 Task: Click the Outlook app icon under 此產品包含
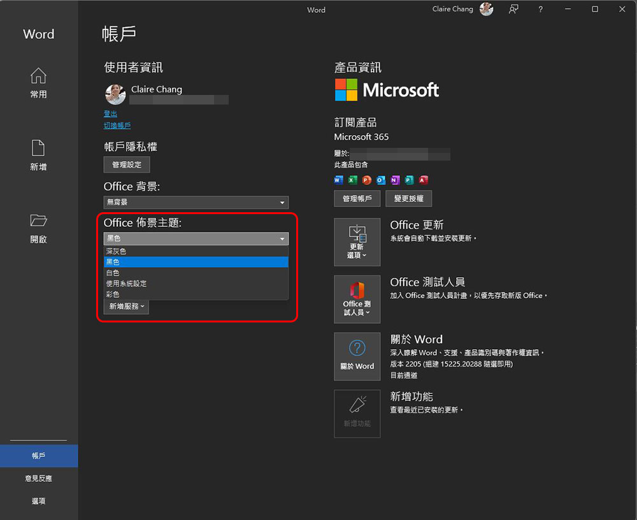click(x=381, y=180)
